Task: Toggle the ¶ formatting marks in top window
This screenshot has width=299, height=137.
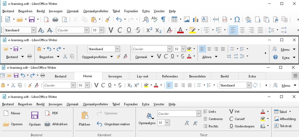Action: tap(163, 19)
